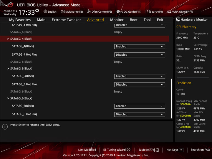Screen dimensions: 212x159
Task: Click the gear icon beside the clock
Action: click(37, 11)
